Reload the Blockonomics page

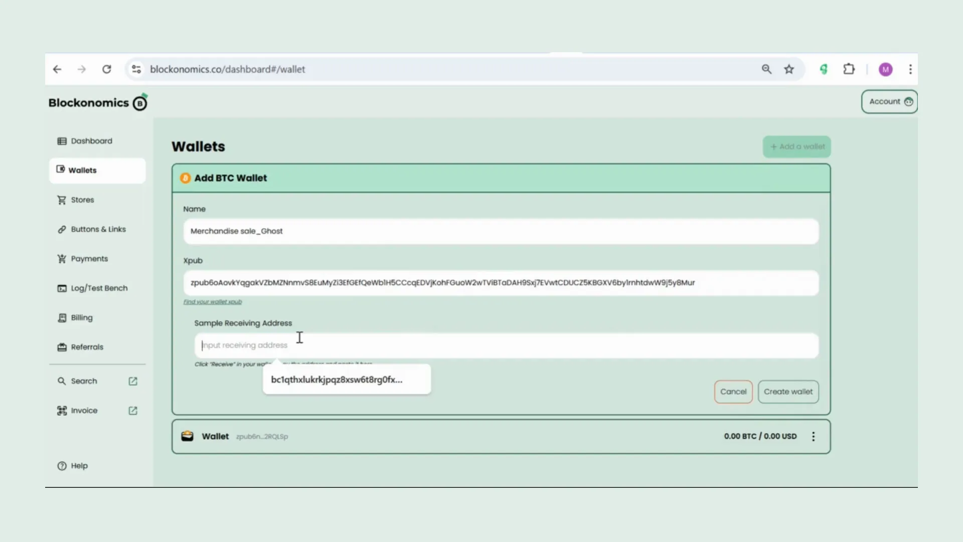pos(106,69)
